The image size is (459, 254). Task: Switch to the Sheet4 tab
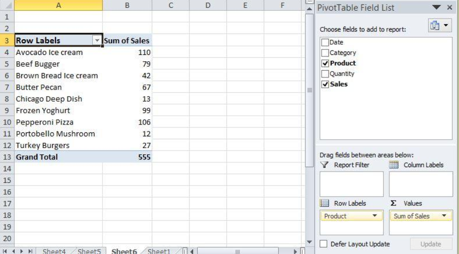point(54,251)
